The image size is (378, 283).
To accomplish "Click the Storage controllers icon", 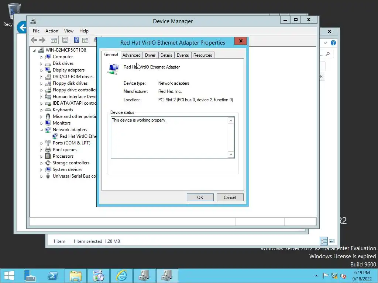I will (48, 163).
